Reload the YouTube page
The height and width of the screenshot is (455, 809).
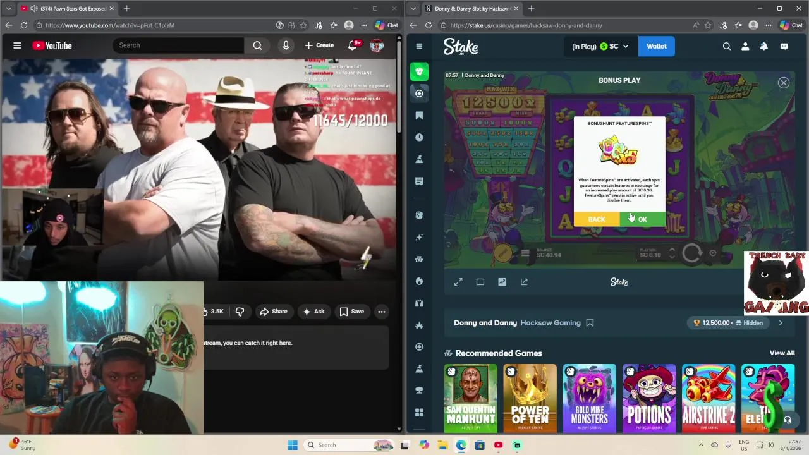(x=23, y=25)
